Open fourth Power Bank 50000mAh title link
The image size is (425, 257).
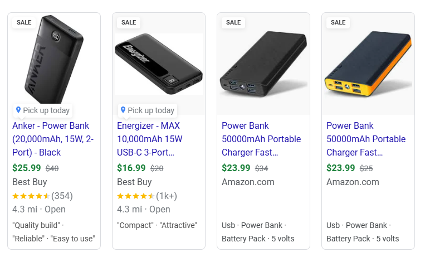coord(365,139)
